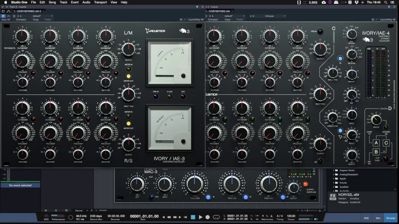Click the L/M OUTPUT knob on the IAE-3
The image size is (399, 224).
pyautogui.click(x=128, y=49)
